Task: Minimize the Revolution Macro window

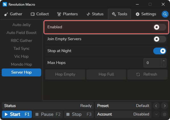Action: point(137,5)
